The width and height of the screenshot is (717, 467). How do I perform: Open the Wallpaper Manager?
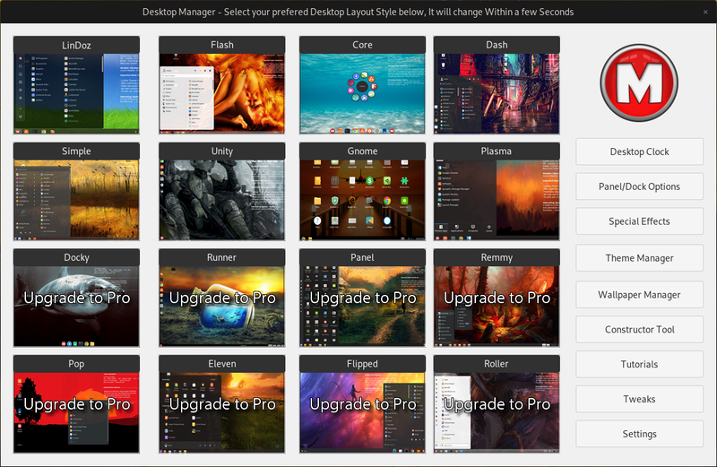click(639, 295)
